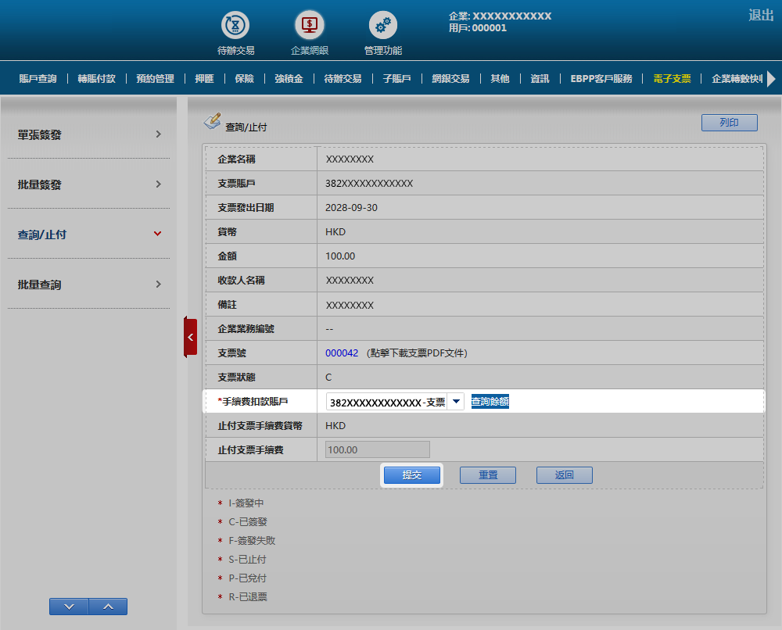Screen dimensions: 782x630
Task: Click the 提交 submit button
Action: pyautogui.click(x=411, y=475)
